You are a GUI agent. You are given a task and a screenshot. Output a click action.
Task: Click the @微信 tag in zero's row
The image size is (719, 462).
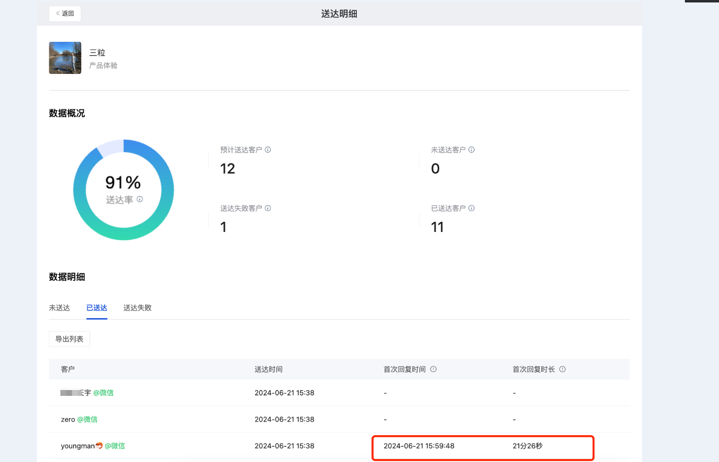88,420
